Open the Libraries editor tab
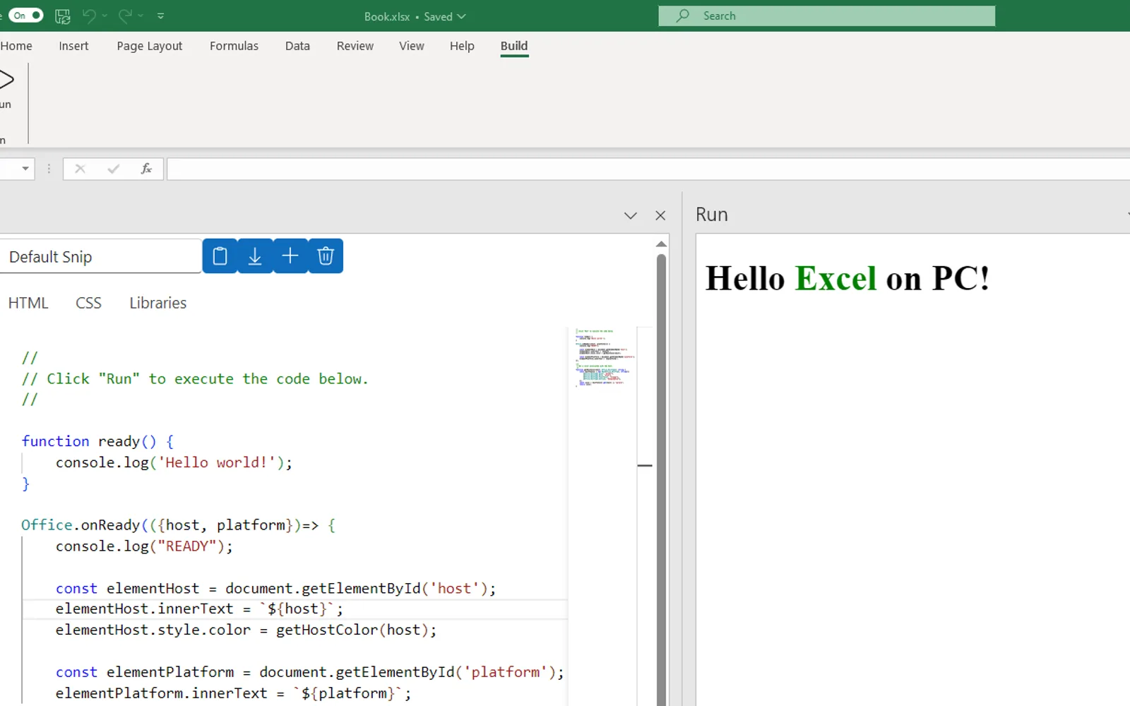Viewport: 1130px width, 706px height. (x=158, y=303)
